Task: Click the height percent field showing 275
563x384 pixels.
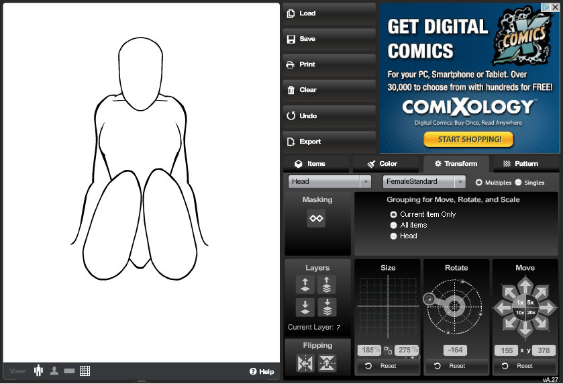Action: pyautogui.click(x=407, y=350)
